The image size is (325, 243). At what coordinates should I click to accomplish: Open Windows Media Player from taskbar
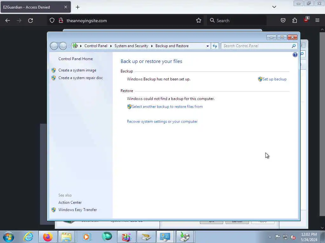[x=87, y=237]
